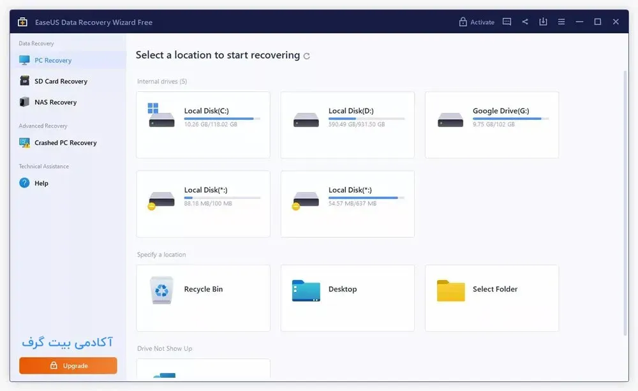Choose the Google Drive(G:) card
Viewport: 638px width, 391px height.
pos(492,125)
